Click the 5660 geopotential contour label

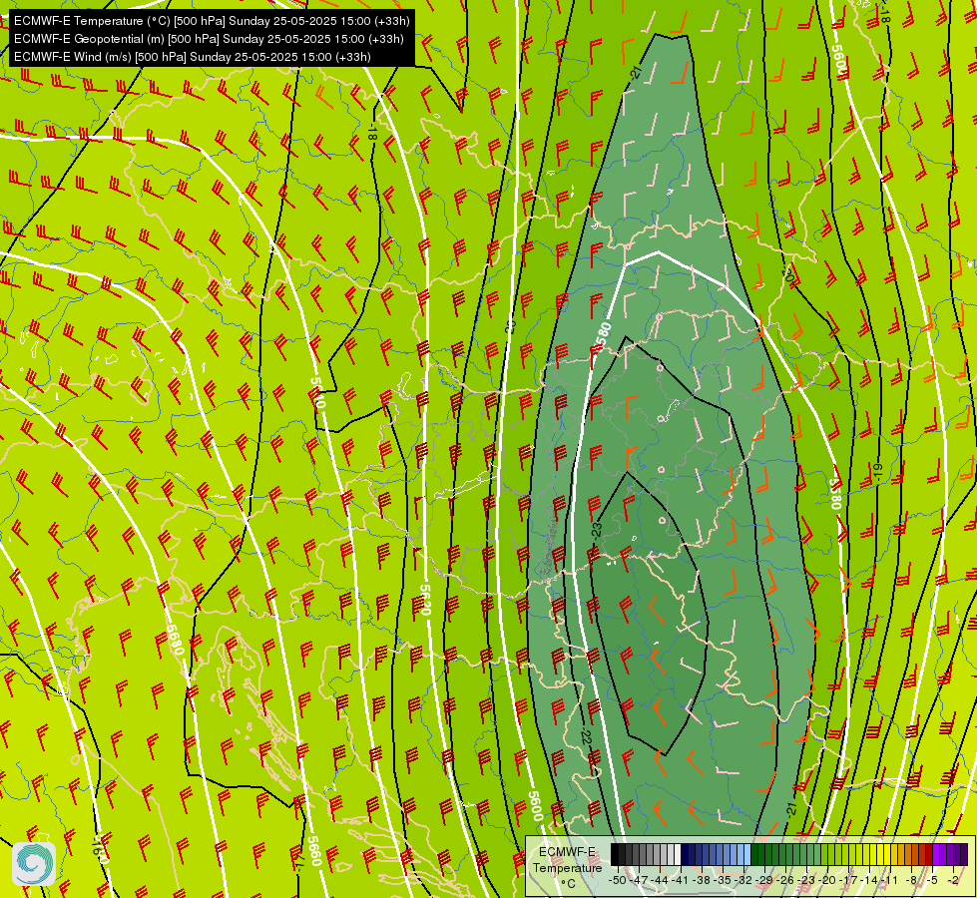click(314, 851)
